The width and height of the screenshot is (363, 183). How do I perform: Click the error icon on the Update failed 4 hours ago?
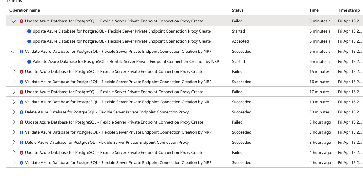(x=22, y=153)
